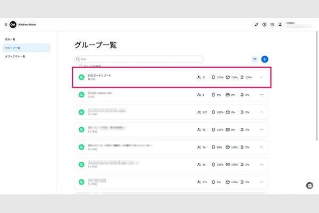
Task: Click the CM logo in header
Action: click(x=13, y=24)
